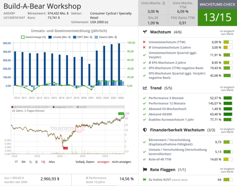
Task: Select the Alles chart timeframe
Action: (x=52, y=162)
